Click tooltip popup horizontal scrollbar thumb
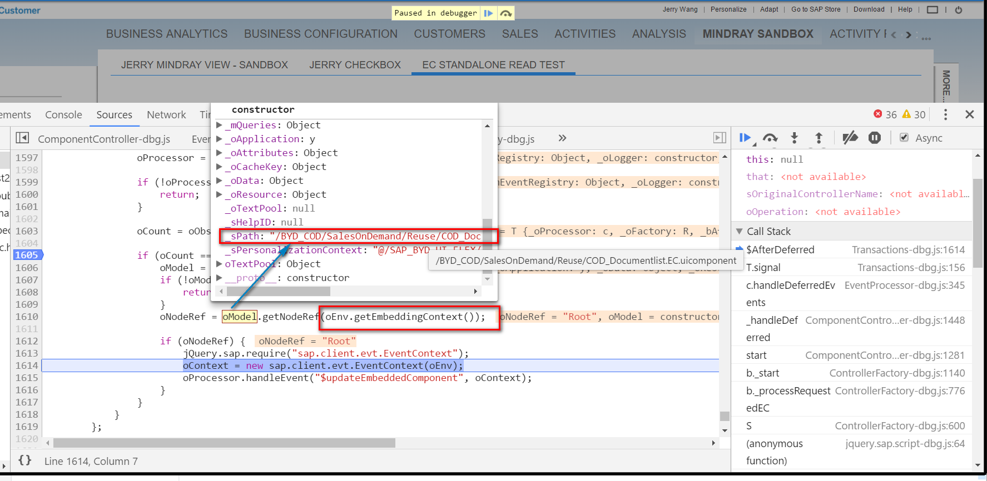Viewport: 987px width, 481px height. point(279,292)
